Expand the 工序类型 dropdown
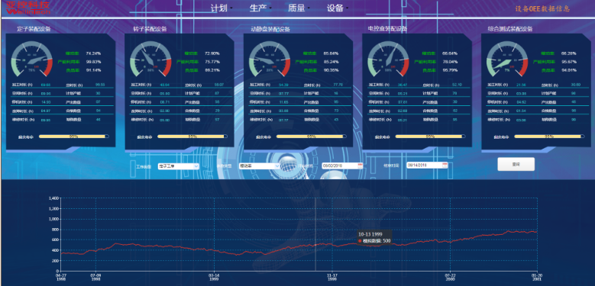 [x=179, y=166]
